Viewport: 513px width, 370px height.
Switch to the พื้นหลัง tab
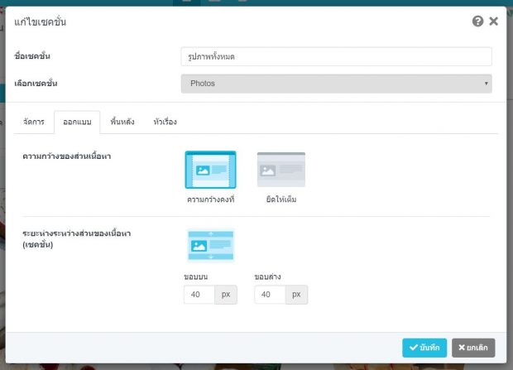[x=122, y=122]
